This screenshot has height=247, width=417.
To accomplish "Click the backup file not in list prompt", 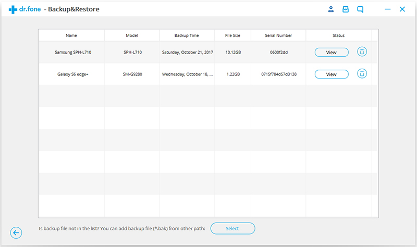I will click(x=122, y=228).
